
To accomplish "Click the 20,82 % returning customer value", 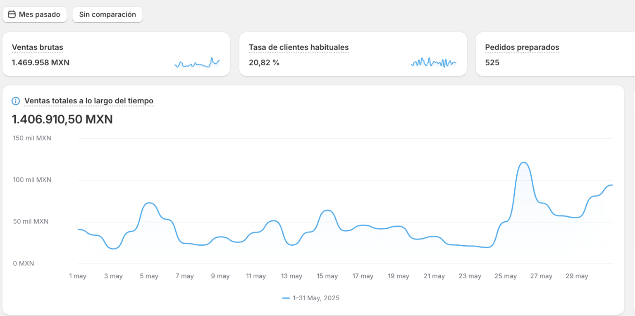I will click(264, 63).
